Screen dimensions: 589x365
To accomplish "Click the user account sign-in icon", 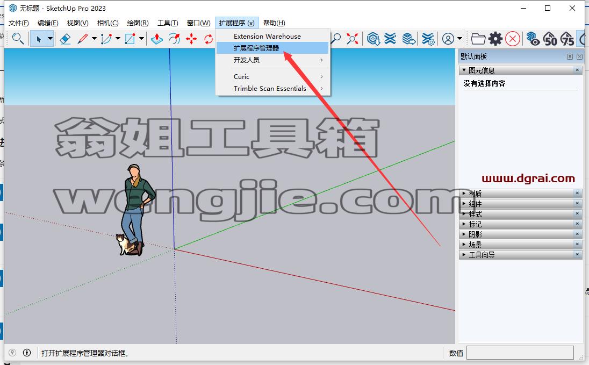I will click(x=448, y=38).
